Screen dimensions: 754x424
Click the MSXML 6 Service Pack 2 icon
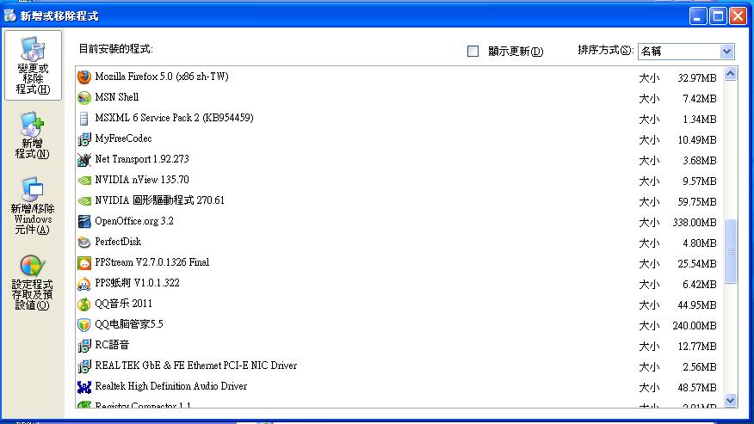coord(84,119)
